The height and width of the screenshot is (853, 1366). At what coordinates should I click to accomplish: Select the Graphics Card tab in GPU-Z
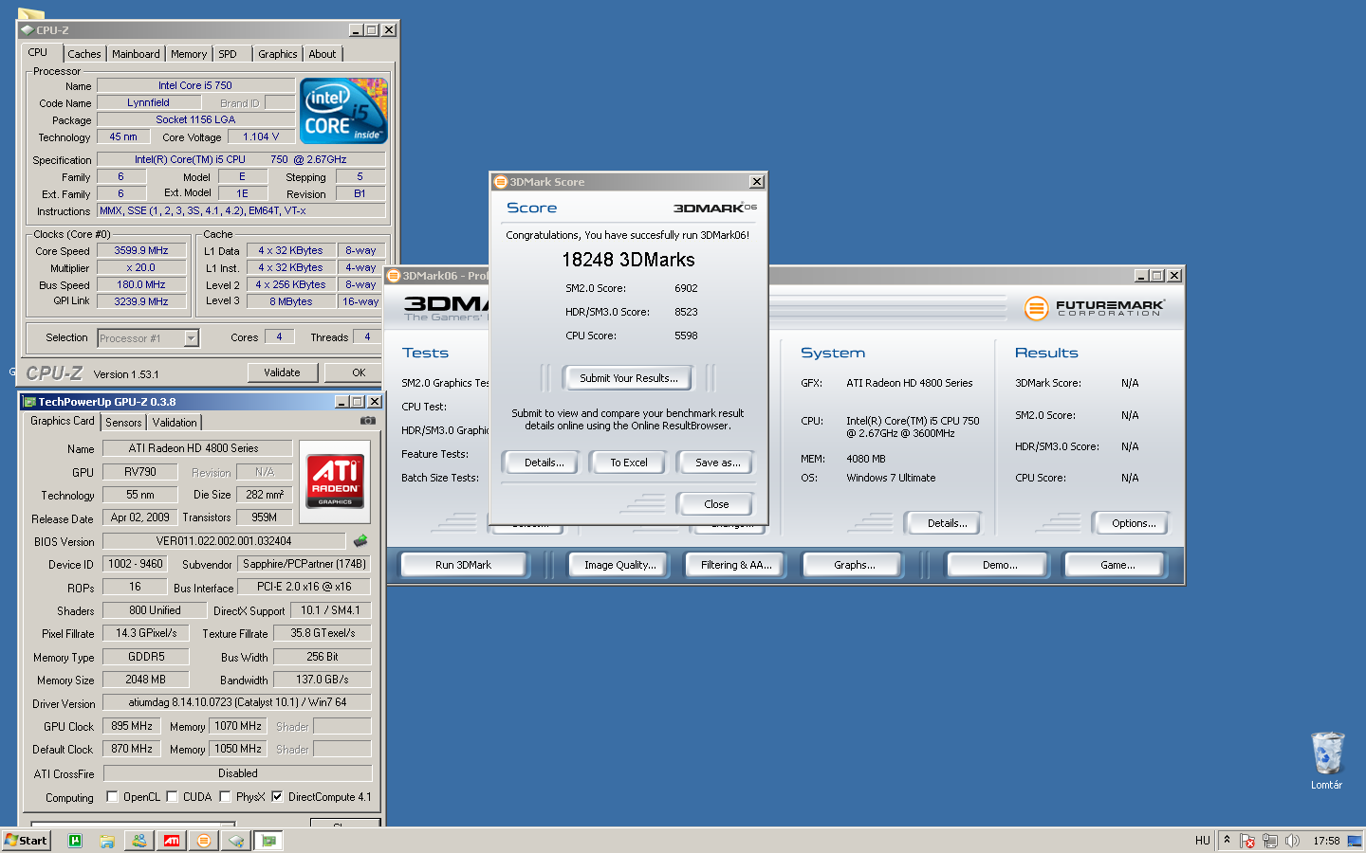(63, 421)
